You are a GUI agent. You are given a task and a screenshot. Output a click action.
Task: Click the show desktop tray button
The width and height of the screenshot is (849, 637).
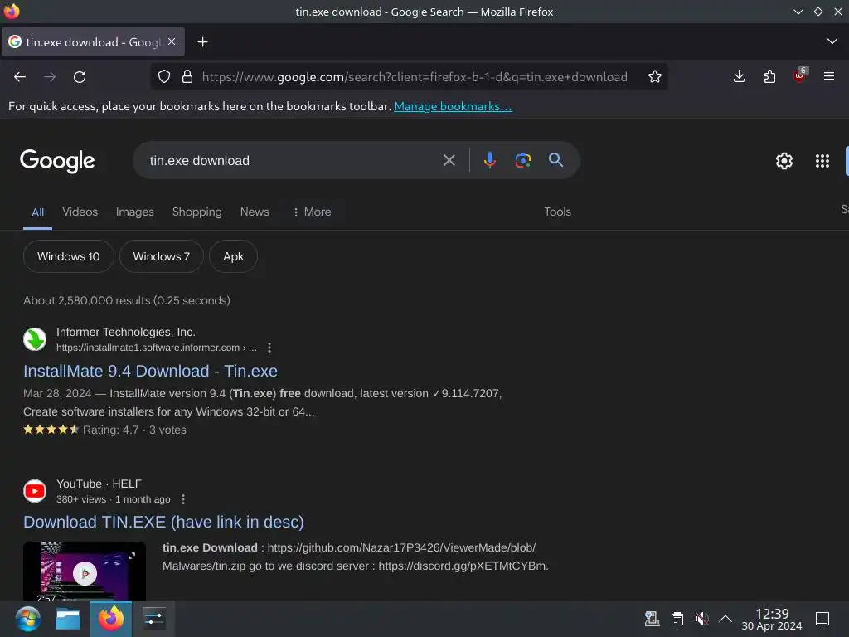point(822,619)
